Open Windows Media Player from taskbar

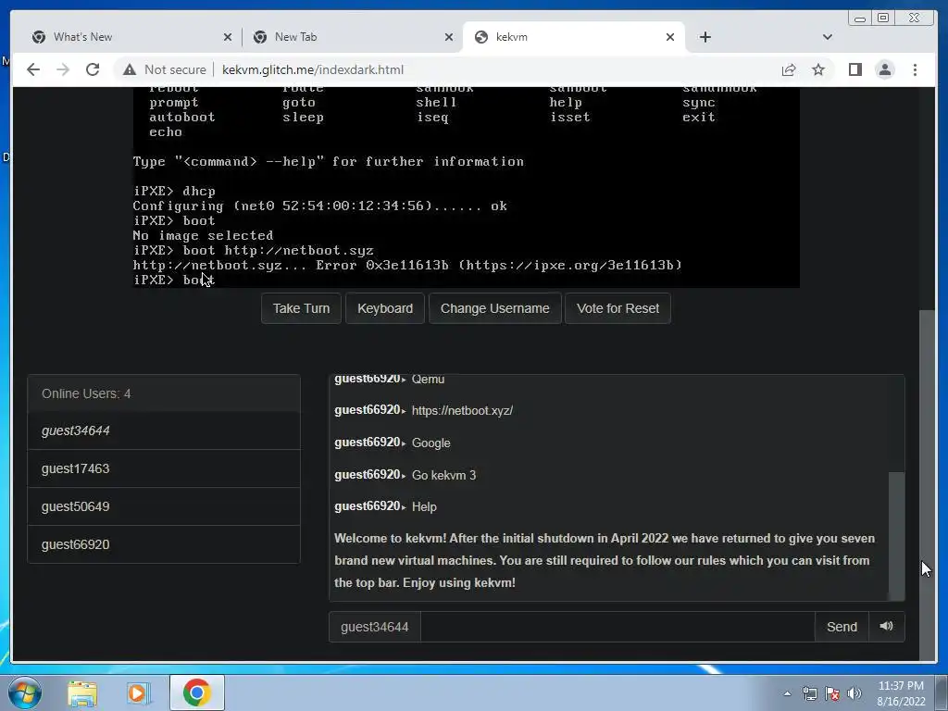click(x=138, y=692)
